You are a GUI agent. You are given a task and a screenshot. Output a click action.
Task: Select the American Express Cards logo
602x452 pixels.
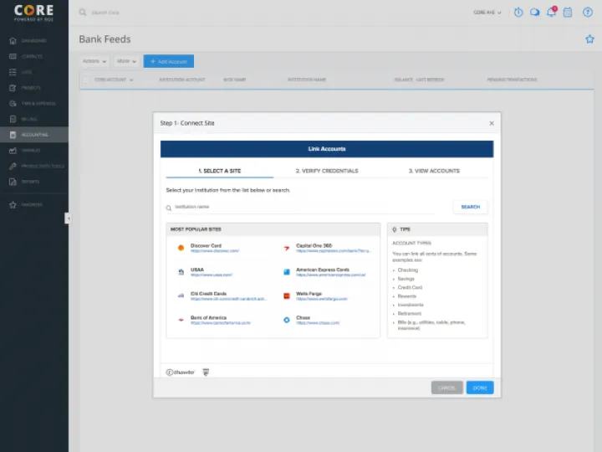tap(287, 272)
